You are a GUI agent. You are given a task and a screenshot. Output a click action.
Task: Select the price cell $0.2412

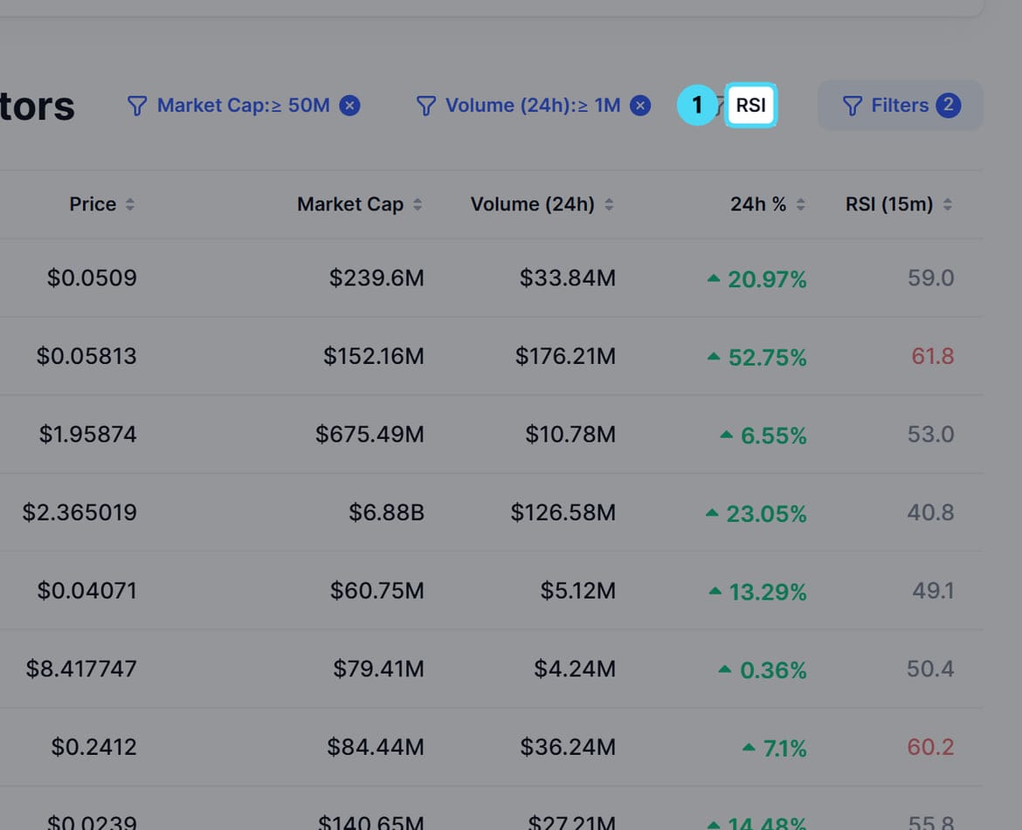click(x=93, y=747)
